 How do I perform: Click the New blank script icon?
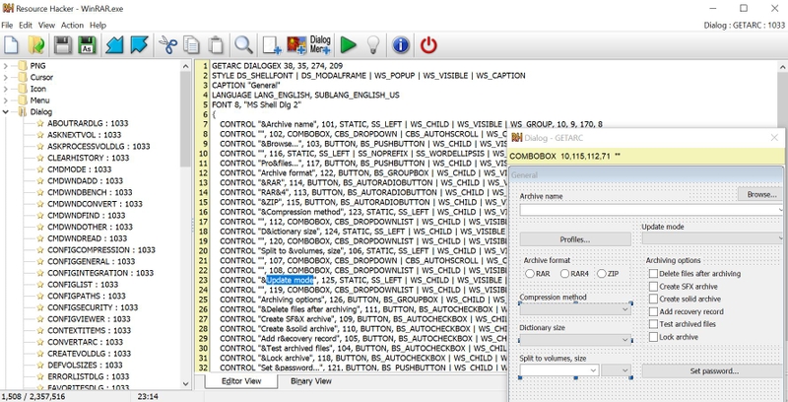11,45
